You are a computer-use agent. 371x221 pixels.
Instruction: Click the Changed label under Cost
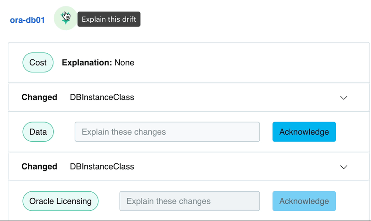(39, 97)
